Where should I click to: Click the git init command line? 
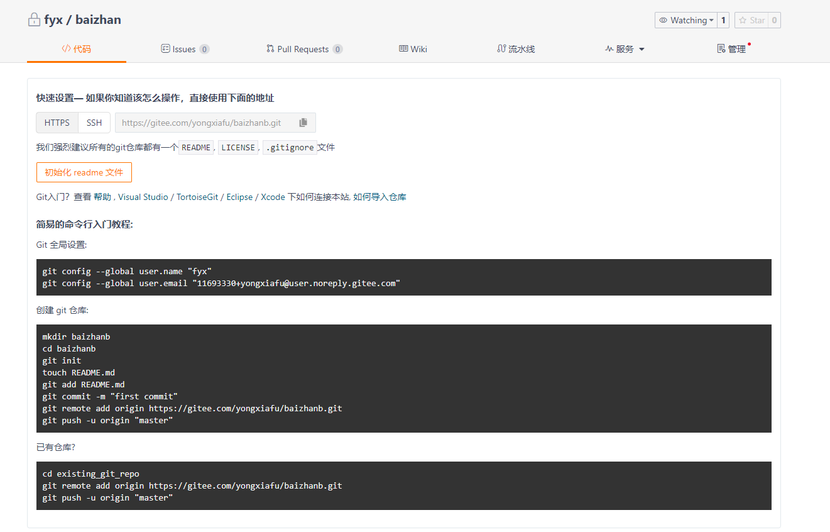62,360
